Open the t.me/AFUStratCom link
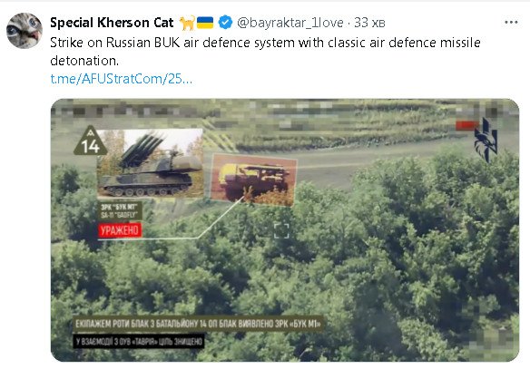The image size is (530, 369). pos(122,79)
